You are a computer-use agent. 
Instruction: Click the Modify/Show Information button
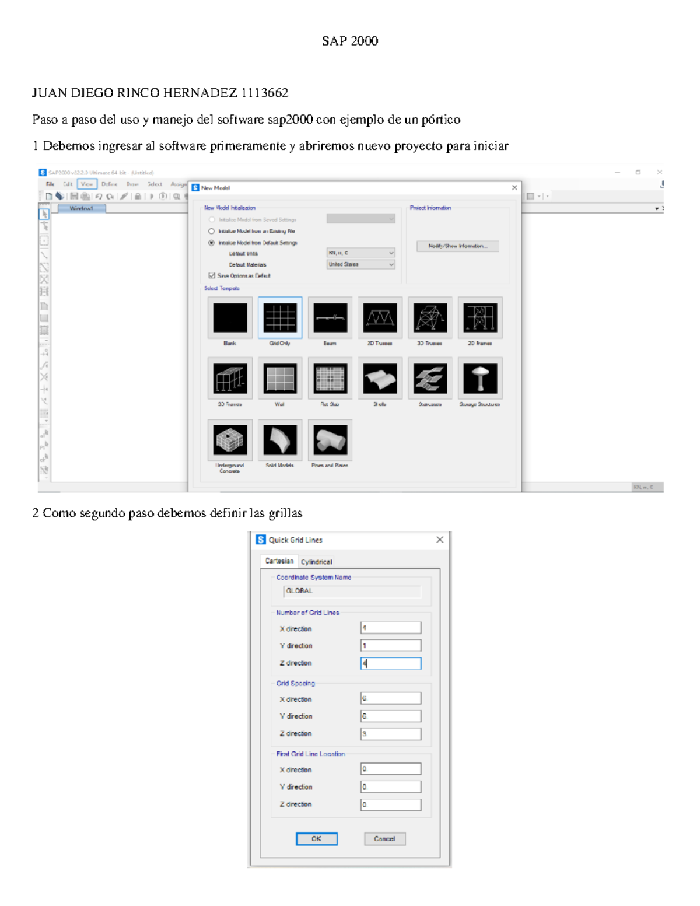(x=457, y=246)
